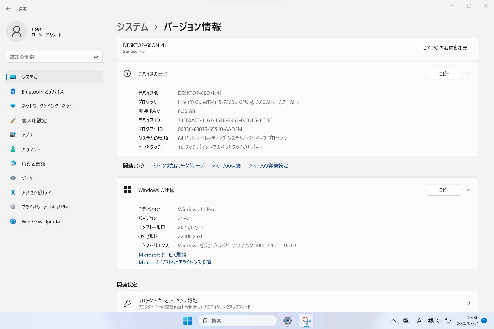Copy the デバイスの仕様 details
Screen dimensions: 494x329
[x=444, y=74]
